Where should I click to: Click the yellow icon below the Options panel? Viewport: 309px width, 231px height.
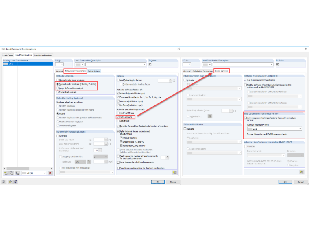pyautogui.click(x=174, y=173)
